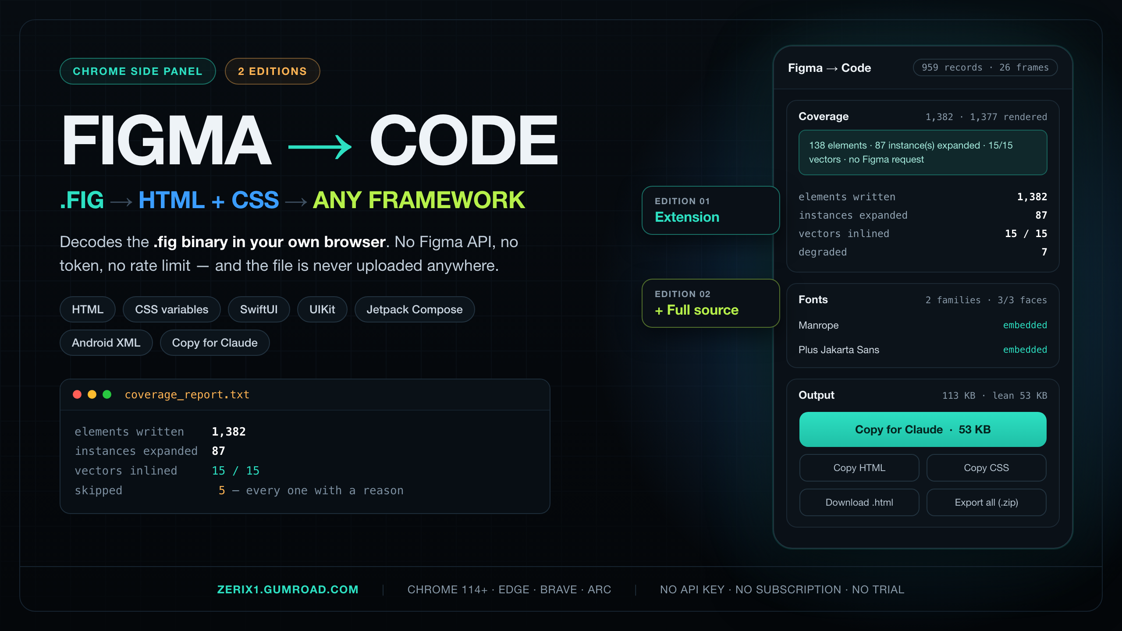Click the Fonts section heading
The width and height of the screenshot is (1122, 631).
point(813,299)
